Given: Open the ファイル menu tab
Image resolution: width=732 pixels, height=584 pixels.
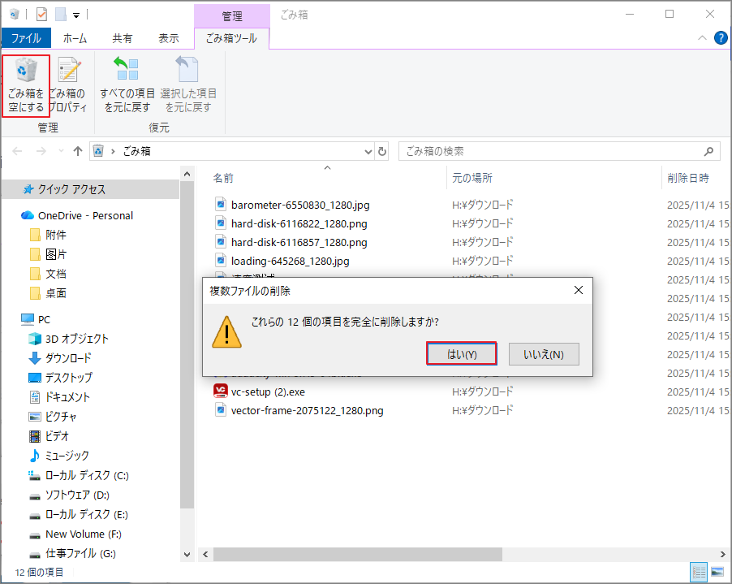Looking at the screenshot, I should click(26, 38).
